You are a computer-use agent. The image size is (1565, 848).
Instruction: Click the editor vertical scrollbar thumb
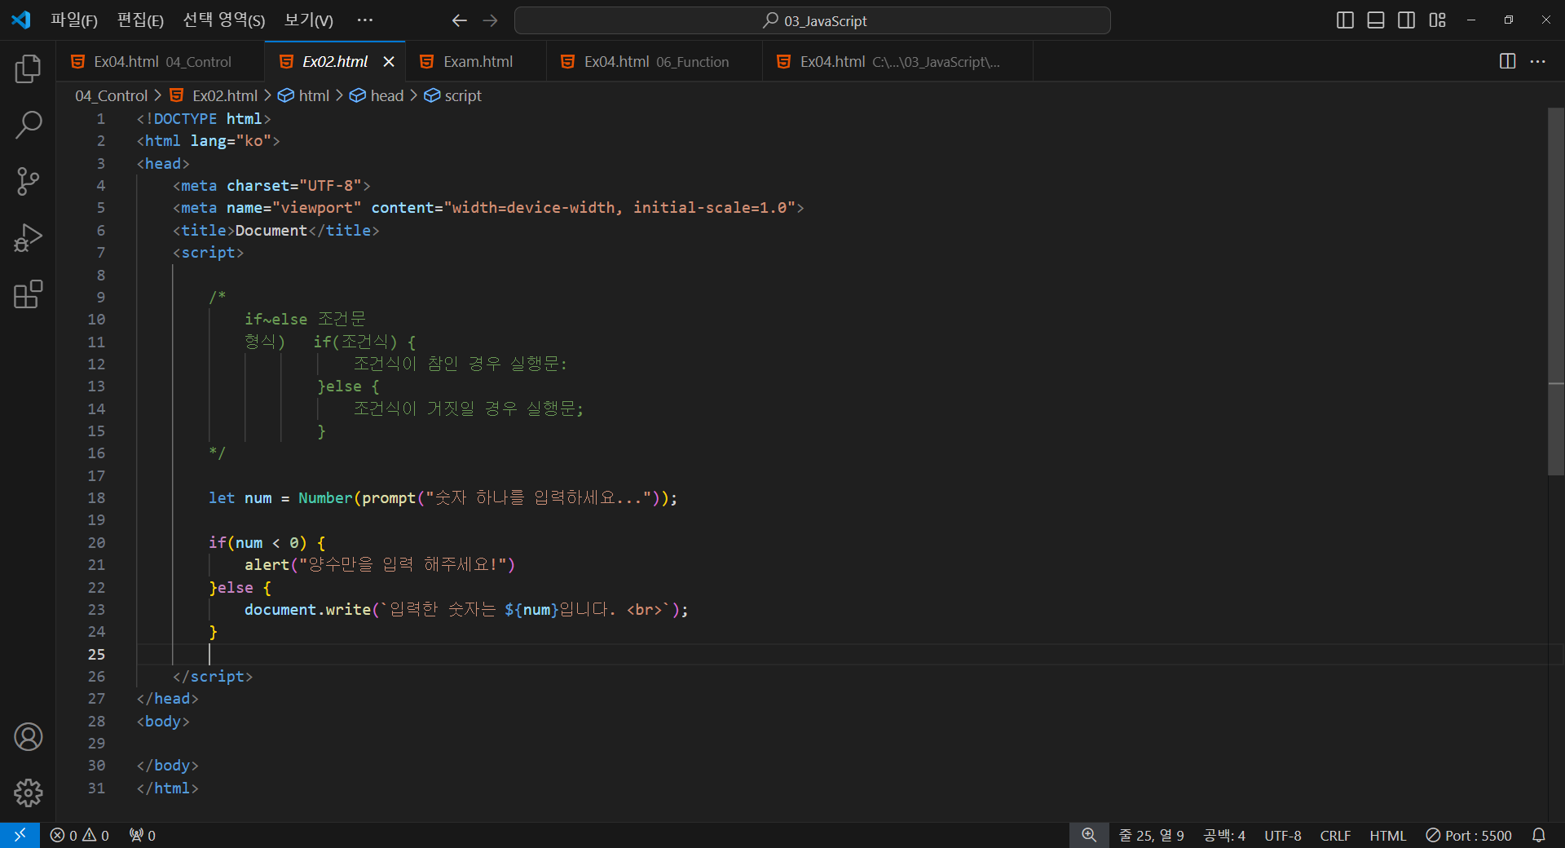tap(1556, 291)
